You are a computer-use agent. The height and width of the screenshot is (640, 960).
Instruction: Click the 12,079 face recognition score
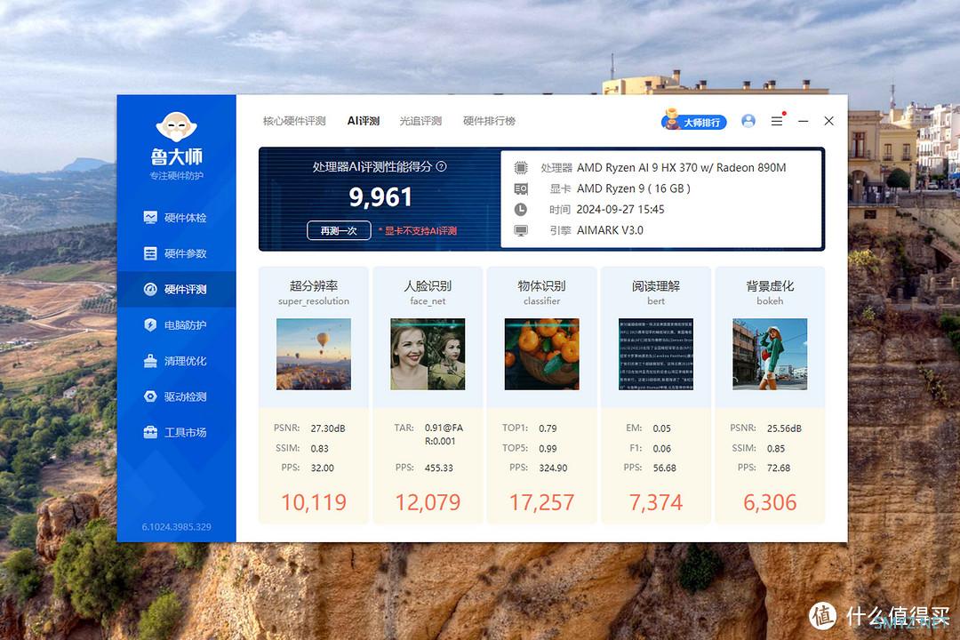428,503
